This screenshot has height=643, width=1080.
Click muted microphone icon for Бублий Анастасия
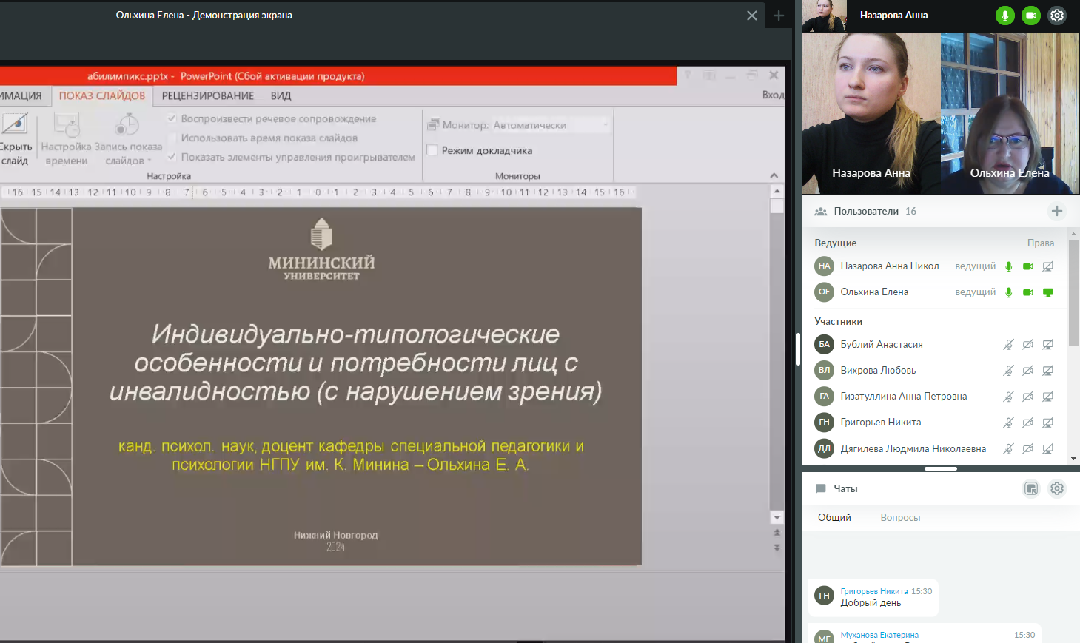(x=1008, y=345)
